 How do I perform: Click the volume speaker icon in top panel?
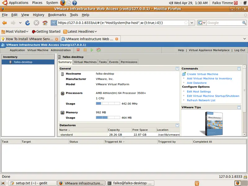click(x=171, y=3)
